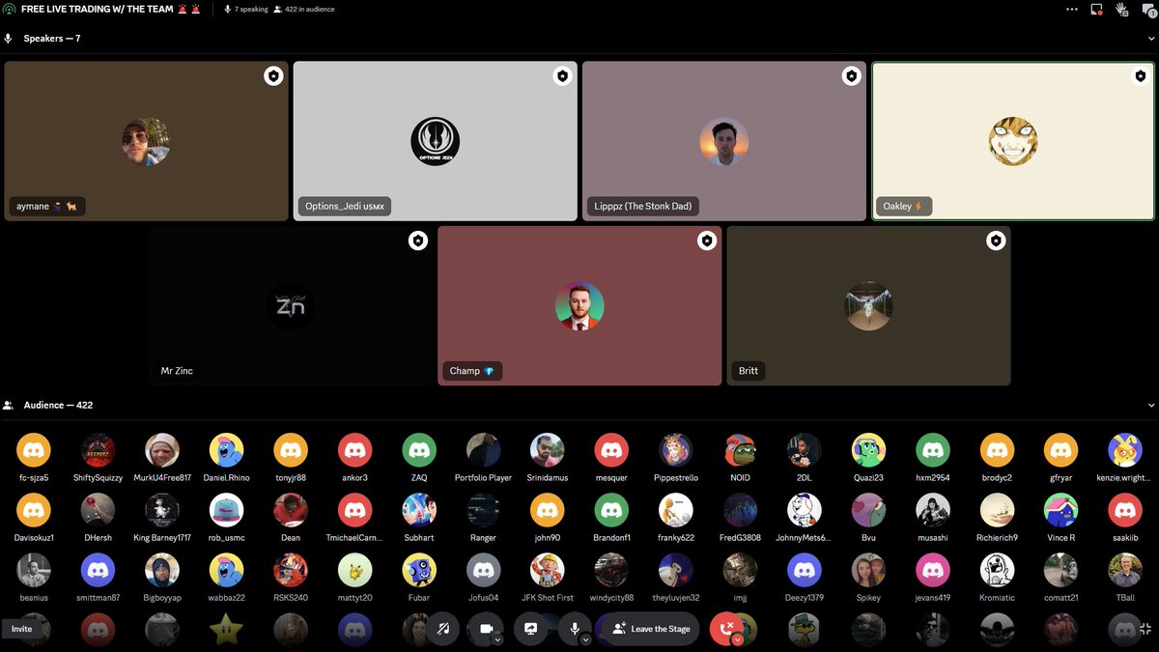This screenshot has height=652, width=1159.
Task: Select audience member Kromiatic's avatar
Action: [997, 570]
